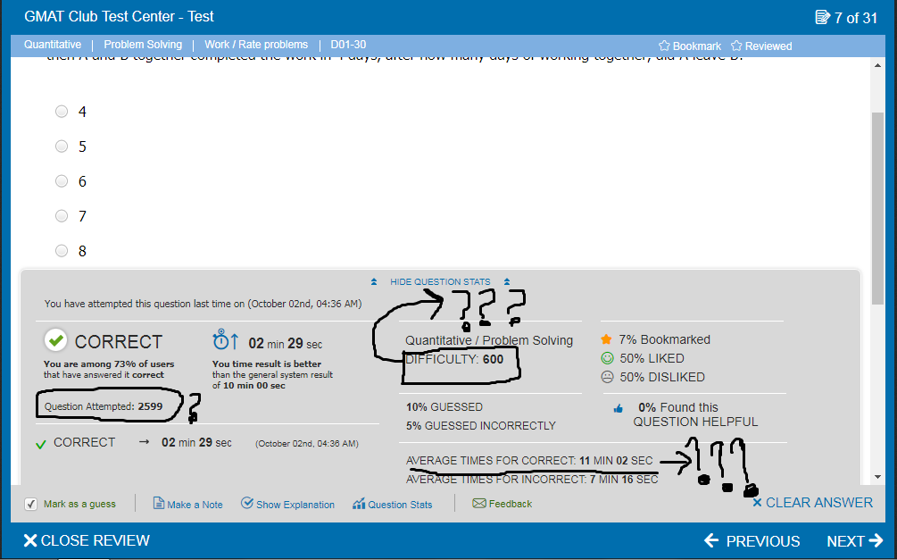Click the Make a Note page icon
Viewport: 897px width, 560px height.
[159, 504]
